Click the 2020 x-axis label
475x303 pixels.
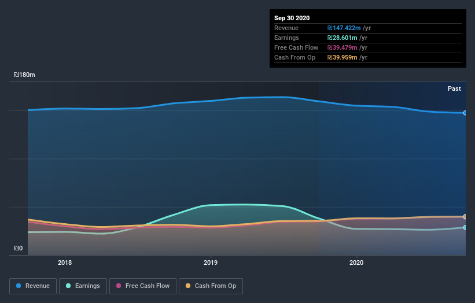point(356,263)
